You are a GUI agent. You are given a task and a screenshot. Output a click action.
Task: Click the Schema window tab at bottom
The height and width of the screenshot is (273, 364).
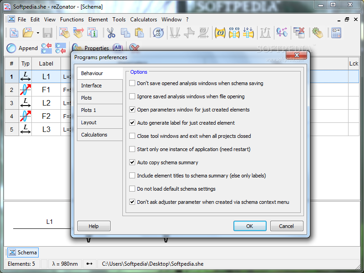(23, 253)
